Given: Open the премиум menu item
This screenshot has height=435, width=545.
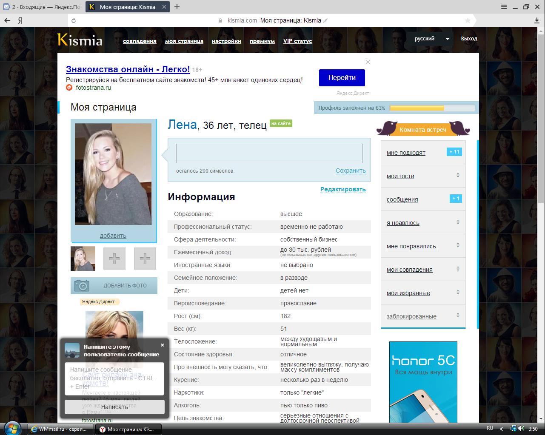Looking at the screenshot, I should click(262, 41).
